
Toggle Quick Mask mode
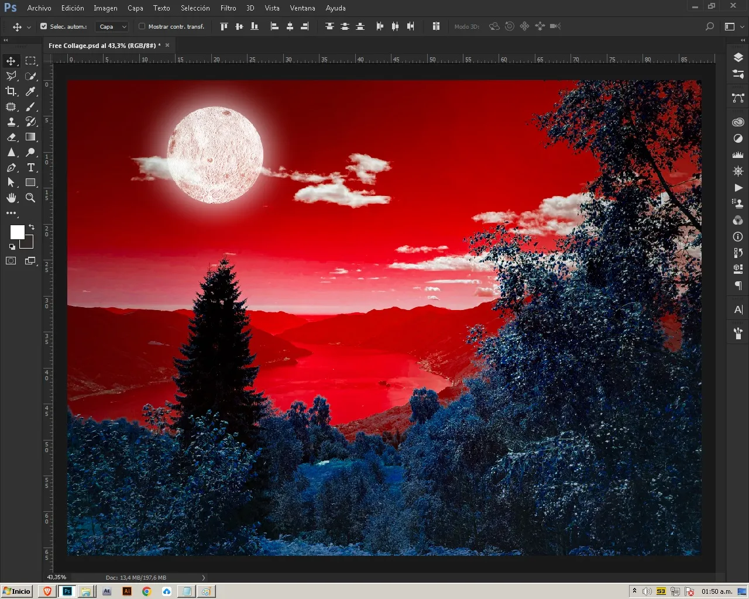11,261
